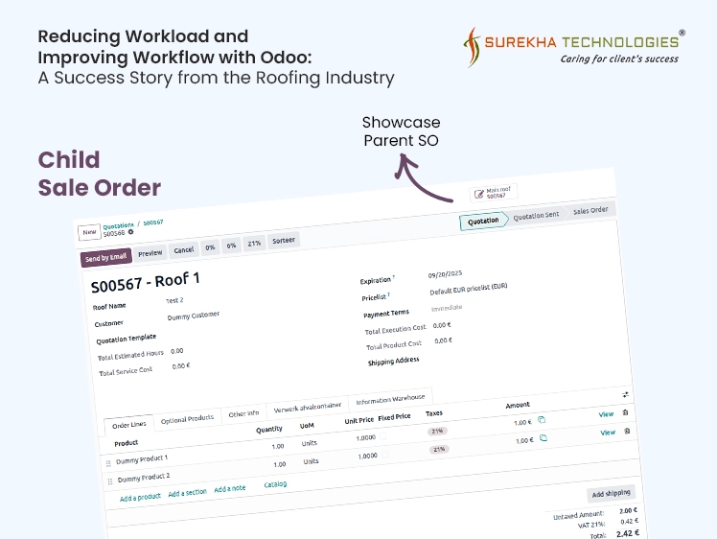Delete the Dummy Product 1 line
Image resolution: width=717 pixels, height=539 pixels.
pos(626,412)
